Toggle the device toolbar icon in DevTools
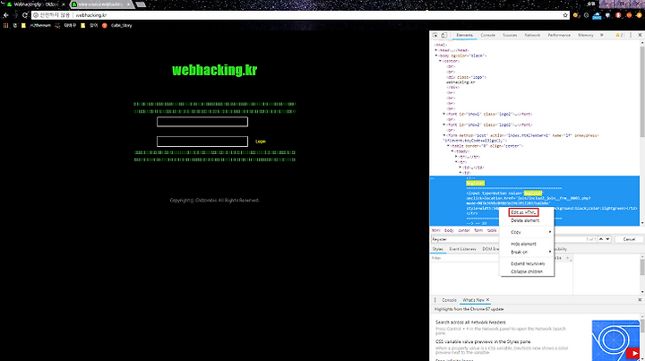This screenshot has height=361, width=645. 443,35
